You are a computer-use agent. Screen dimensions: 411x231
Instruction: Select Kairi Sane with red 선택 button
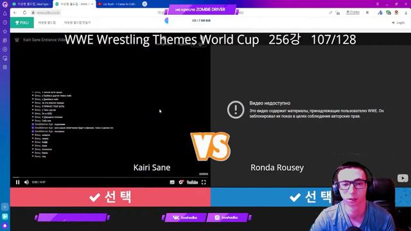click(x=110, y=197)
